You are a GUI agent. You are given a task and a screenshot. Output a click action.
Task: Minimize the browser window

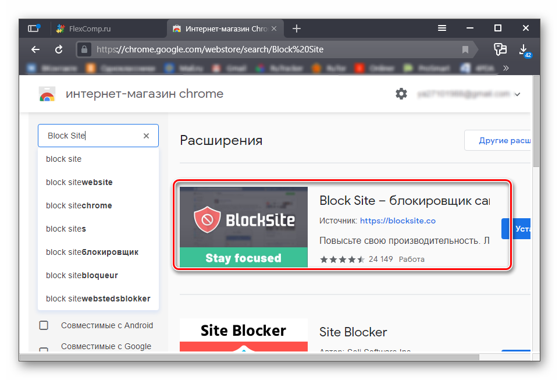[470, 28]
